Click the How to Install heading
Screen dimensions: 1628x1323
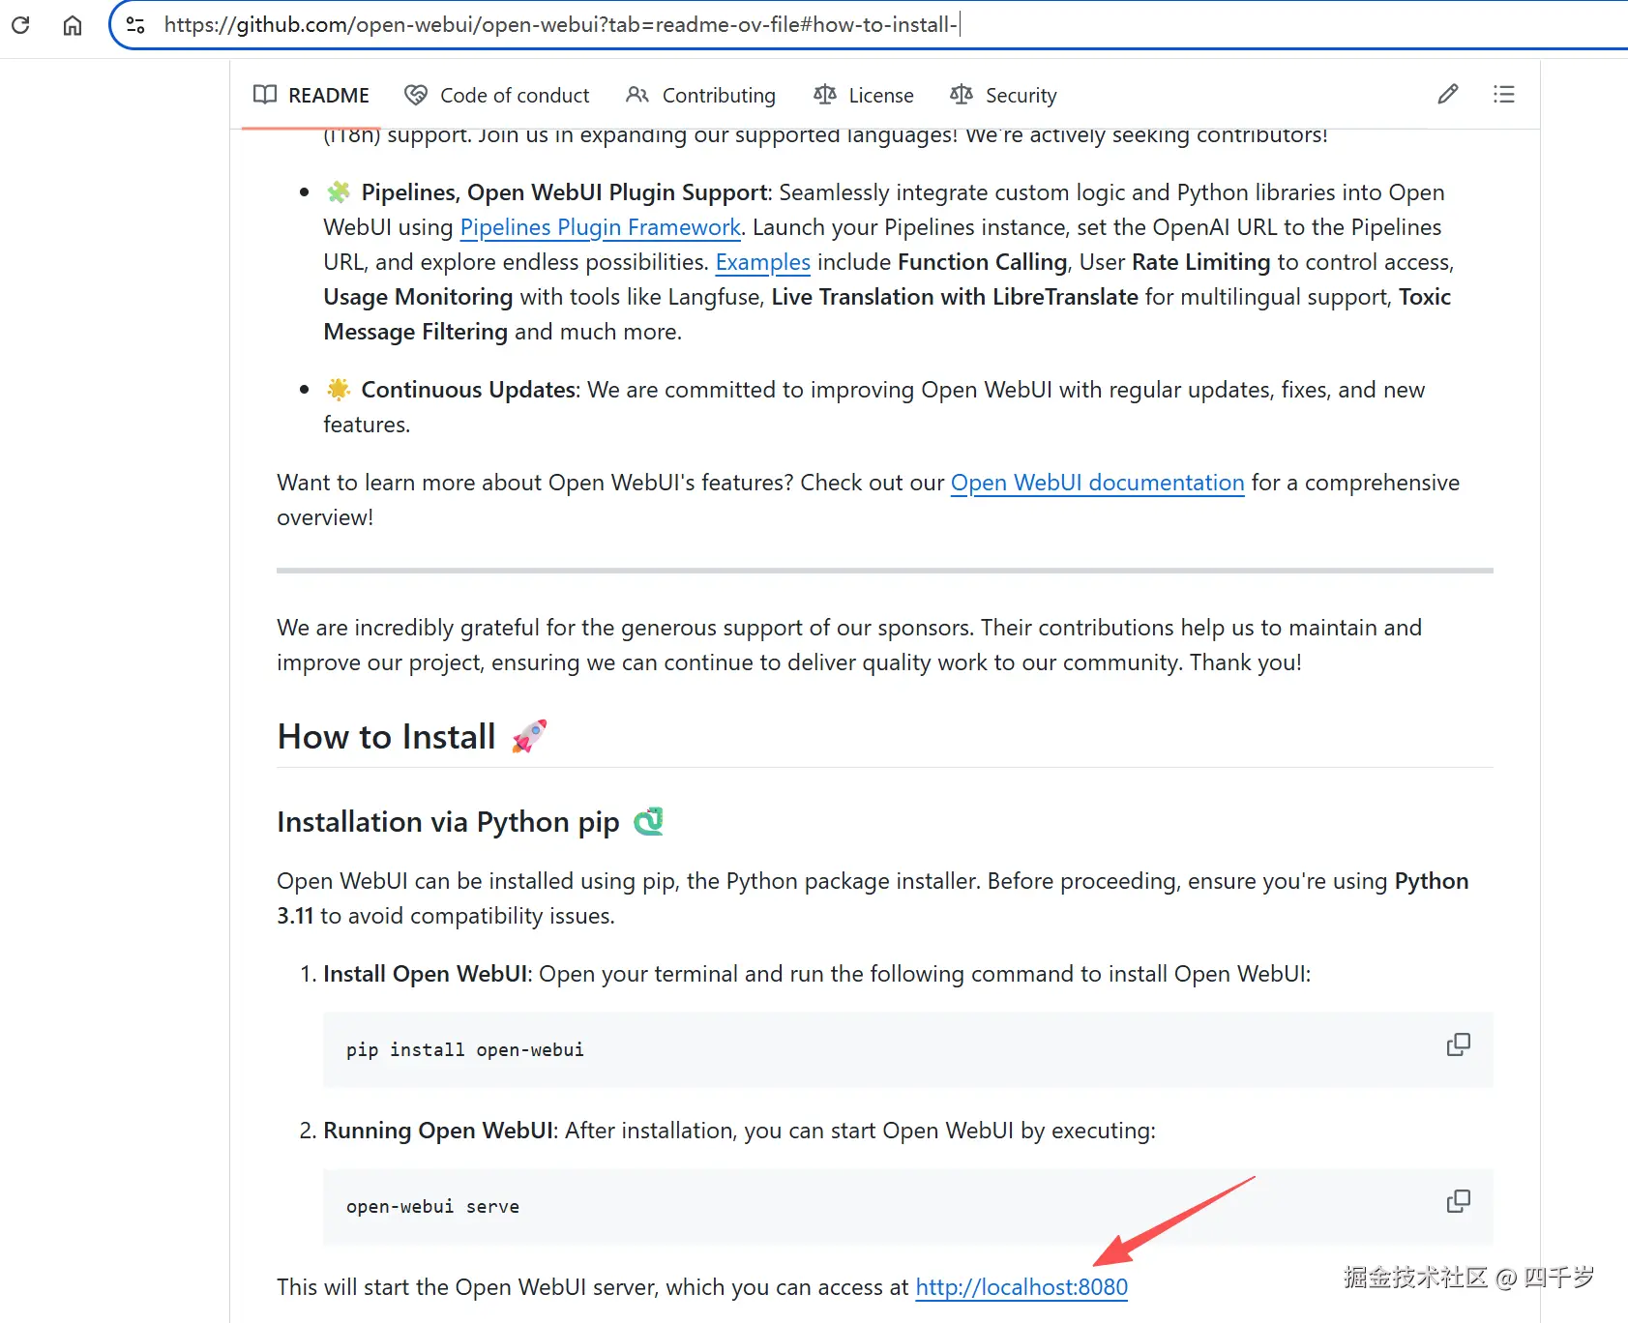pyautogui.click(x=412, y=737)
